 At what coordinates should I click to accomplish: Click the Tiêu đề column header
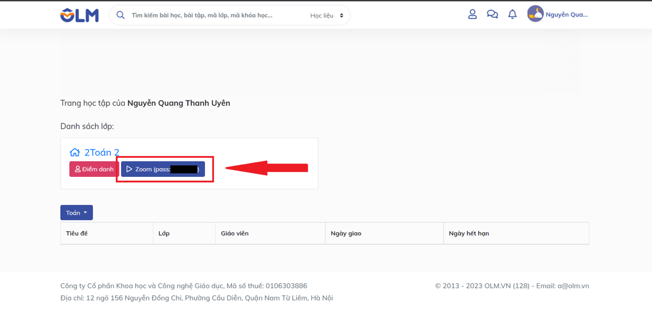pyautogui.click(x=107, y=234)
